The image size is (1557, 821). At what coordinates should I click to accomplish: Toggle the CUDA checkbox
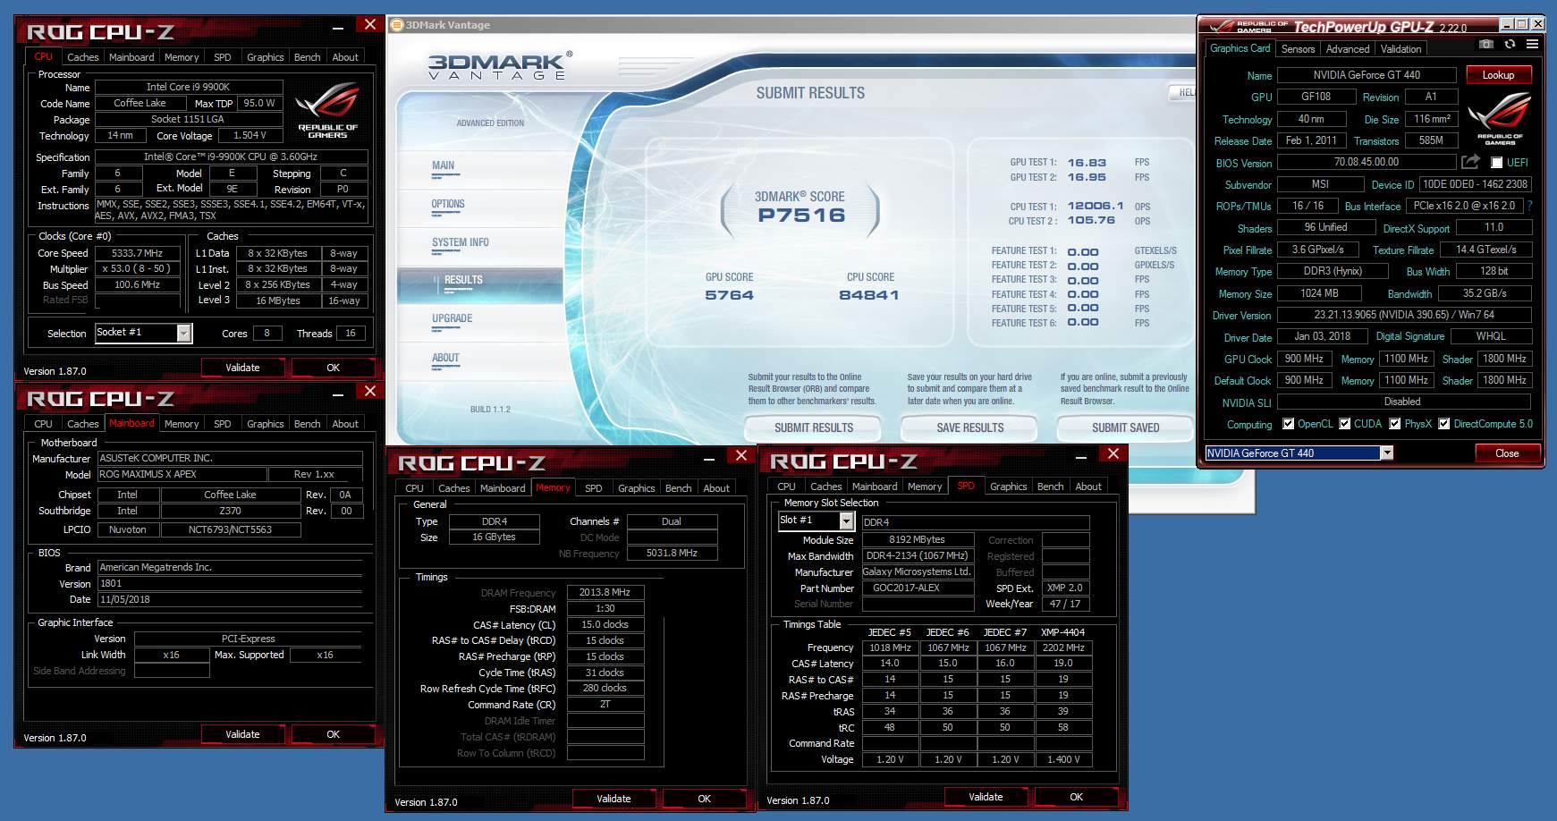pyautogui.click(x=1344, y=424)
